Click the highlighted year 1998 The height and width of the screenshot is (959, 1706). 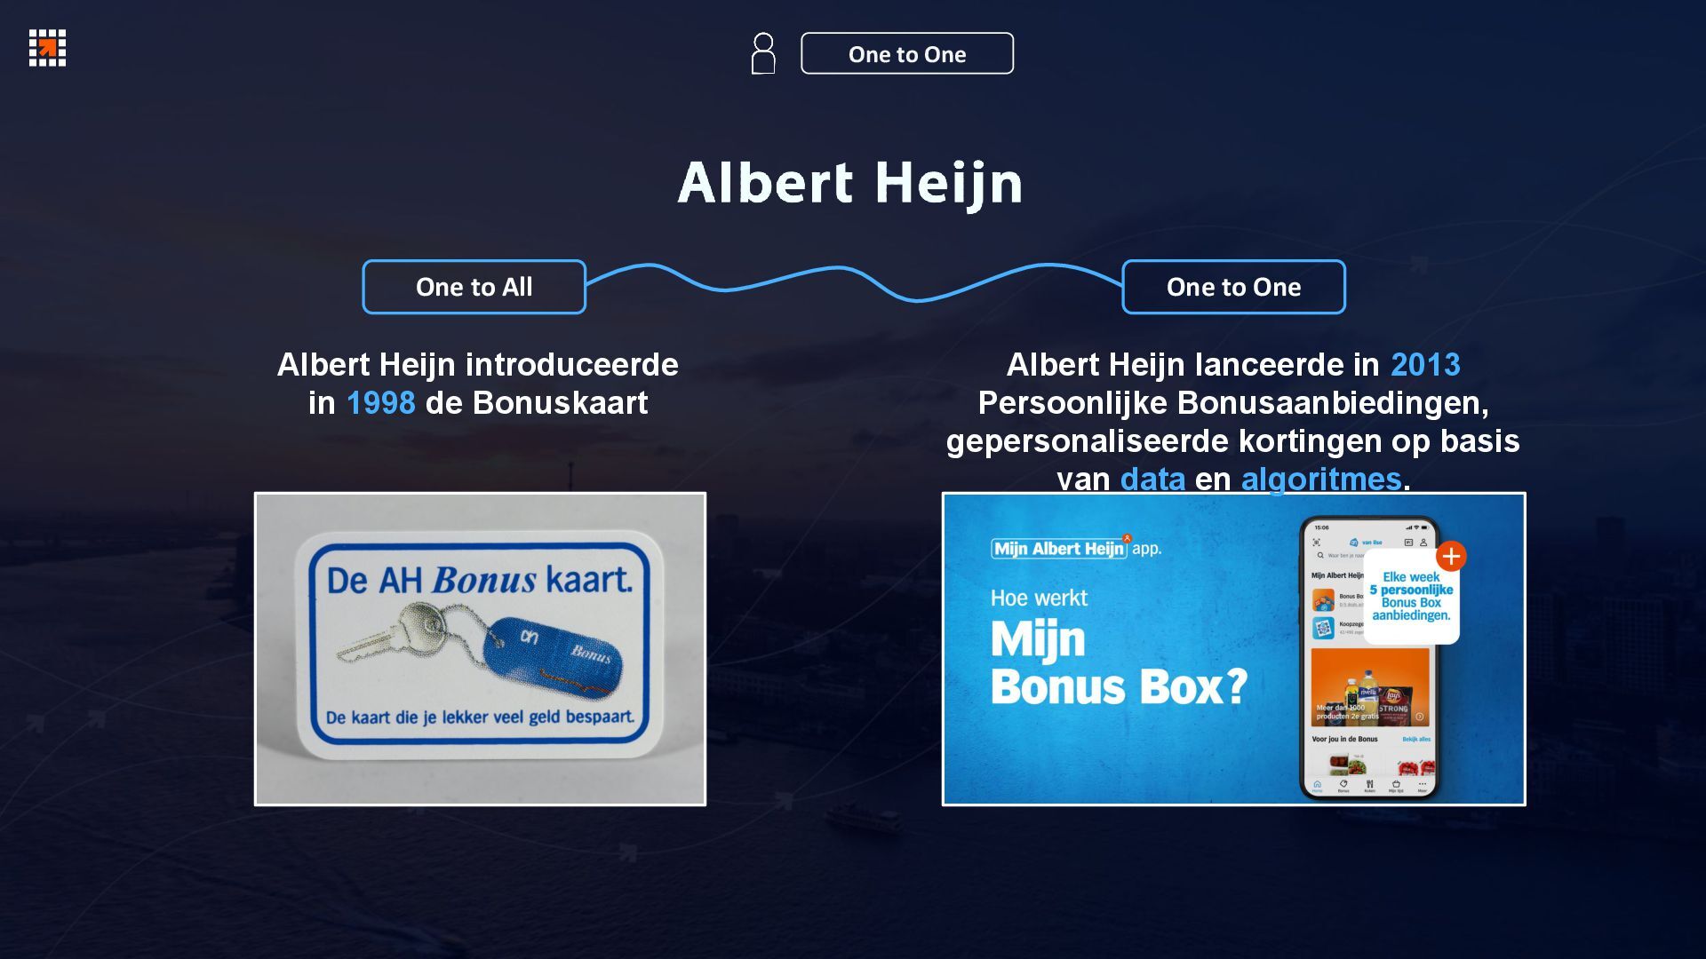tap(380, 402)
